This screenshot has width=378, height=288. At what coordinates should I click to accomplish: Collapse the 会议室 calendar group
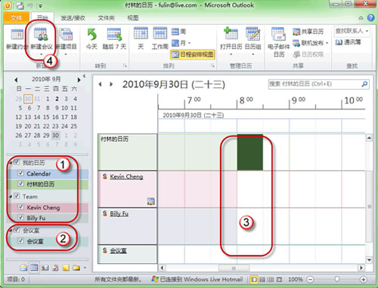(x=11, y=230)
